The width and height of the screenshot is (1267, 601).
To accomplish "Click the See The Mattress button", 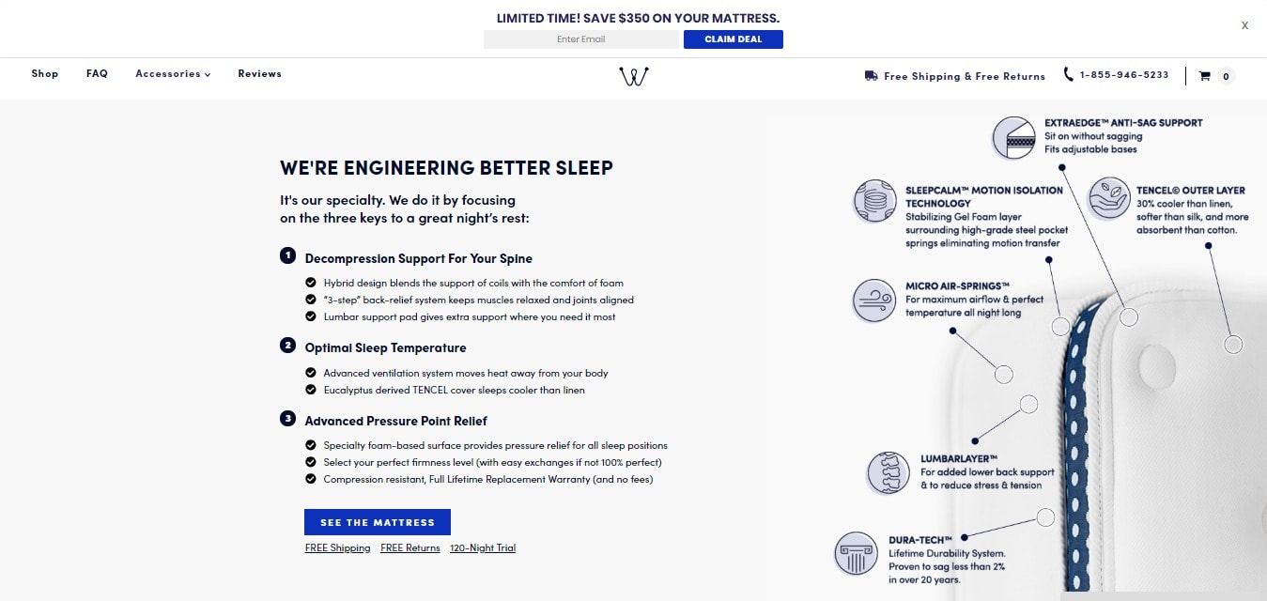I will [378, 522].
